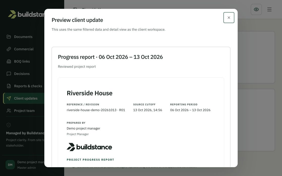Click the Preview client update heading

77,20
